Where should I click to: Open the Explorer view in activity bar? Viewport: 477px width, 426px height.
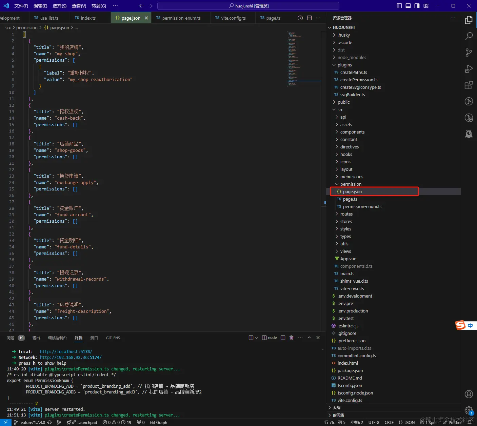[469, 20]
